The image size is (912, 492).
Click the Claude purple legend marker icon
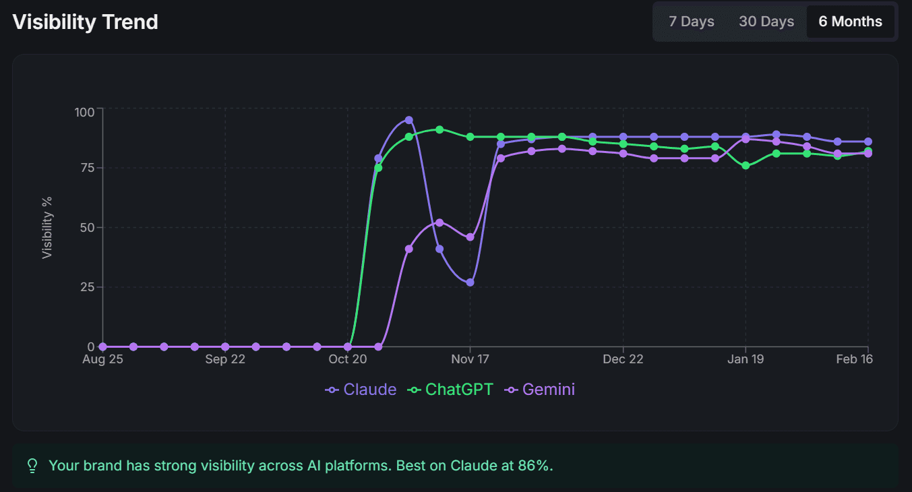click(x=331, y=389)
